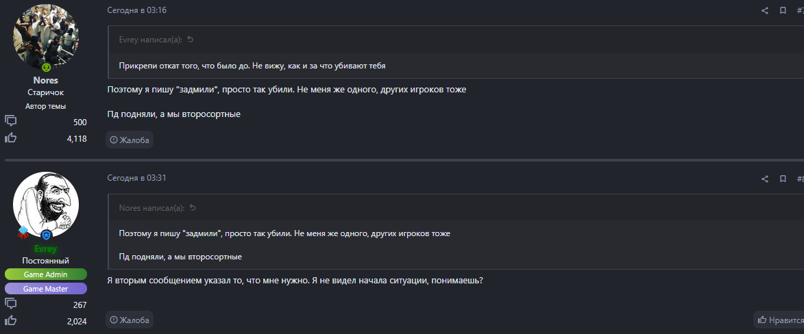The image size is (804, 334).
Task: Report Nores's post with Жалоба
Action: click(x=130, y=140)
